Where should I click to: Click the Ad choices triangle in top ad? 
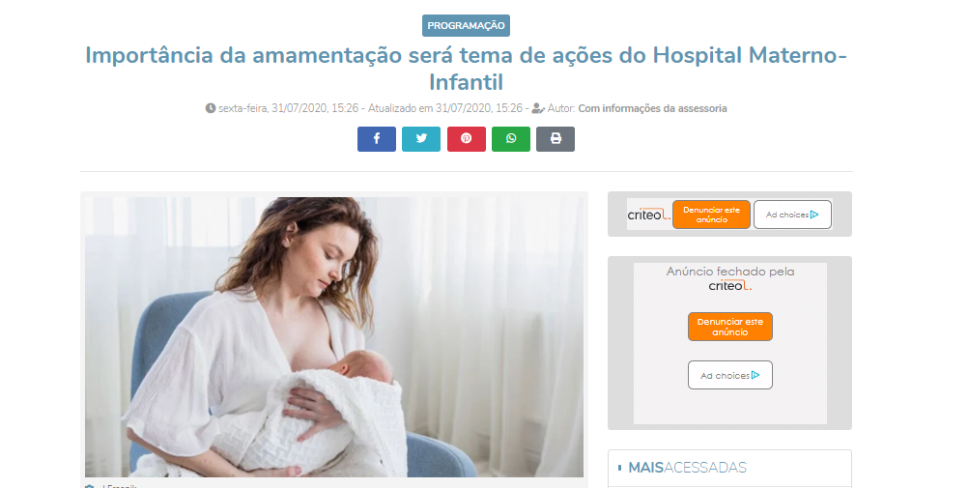[x=814, y=215]
